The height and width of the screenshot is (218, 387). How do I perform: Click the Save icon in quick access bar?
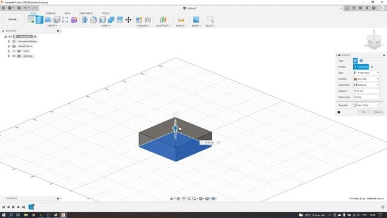[x=19, y=8]
